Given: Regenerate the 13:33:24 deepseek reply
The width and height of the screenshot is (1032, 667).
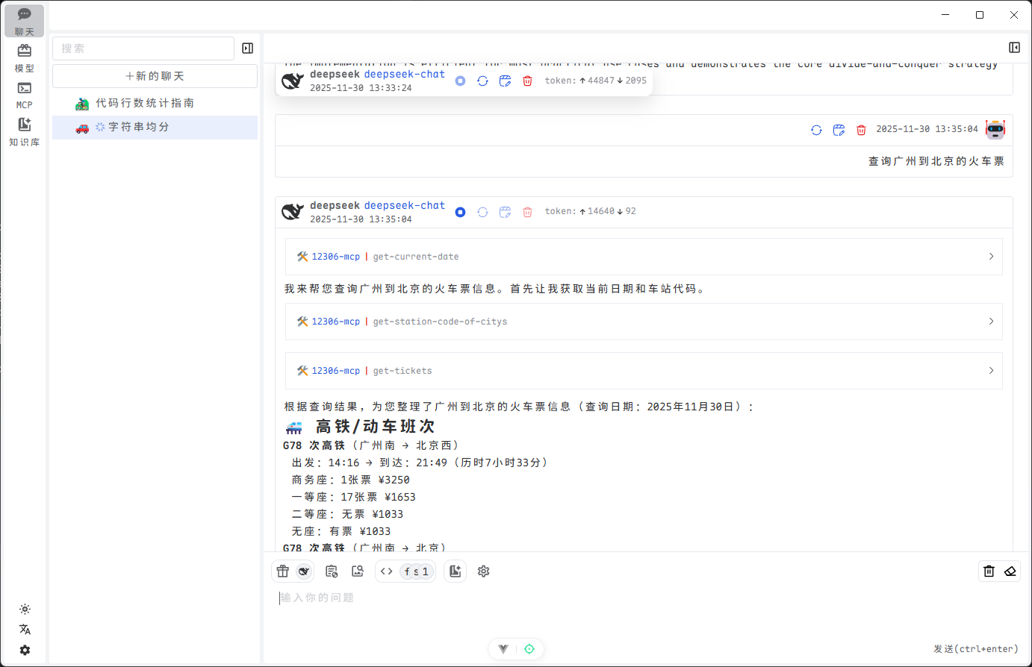Looking at the screenshot, I should coord(482,81).
